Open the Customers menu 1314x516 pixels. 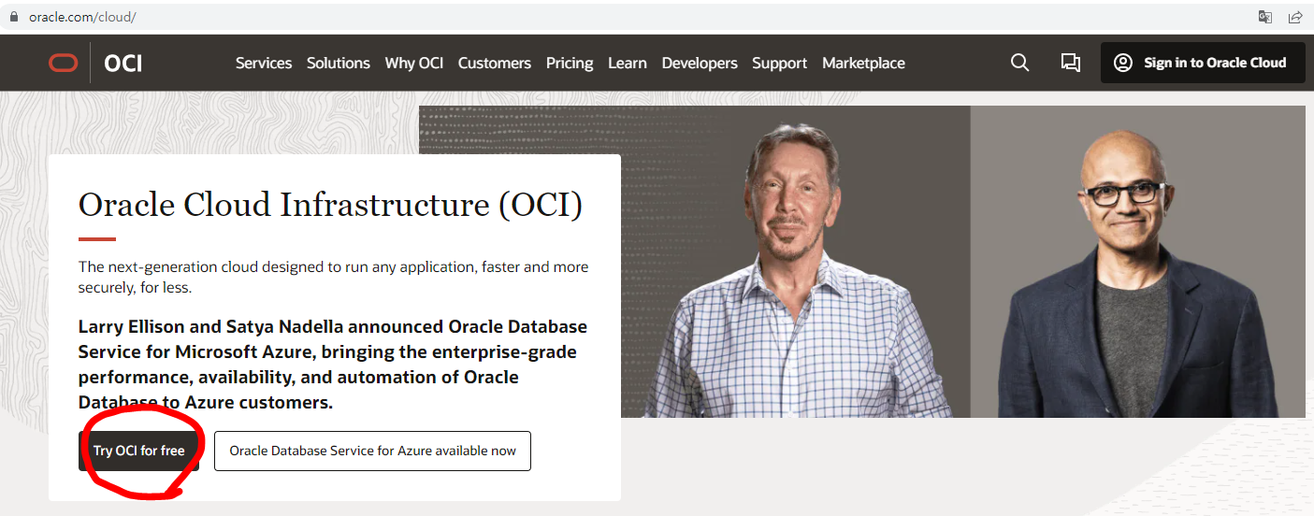(x=495, y=63)
